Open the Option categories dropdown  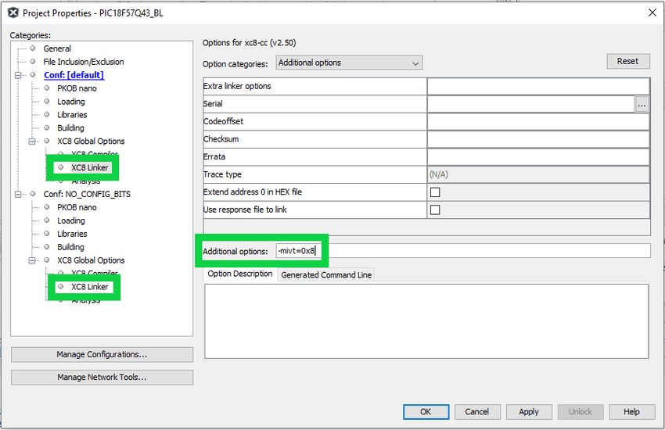coord(349,63)
